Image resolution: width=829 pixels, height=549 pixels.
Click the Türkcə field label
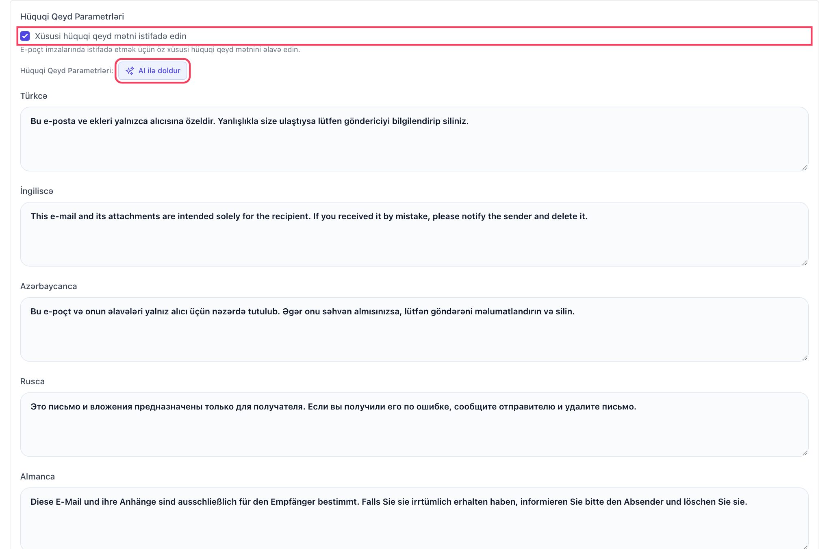point(34,96)
